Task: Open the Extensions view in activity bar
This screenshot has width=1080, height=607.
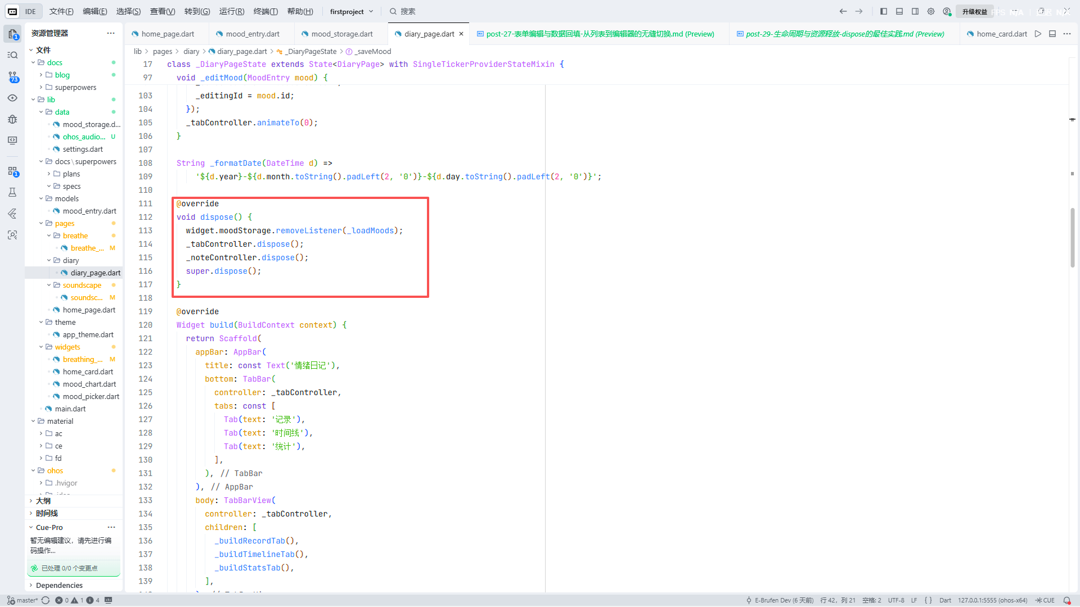Action: [12, 171]
